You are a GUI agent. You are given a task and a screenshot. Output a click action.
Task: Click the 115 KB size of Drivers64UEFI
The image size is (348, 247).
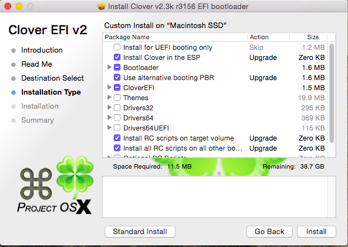pos(313,128)
